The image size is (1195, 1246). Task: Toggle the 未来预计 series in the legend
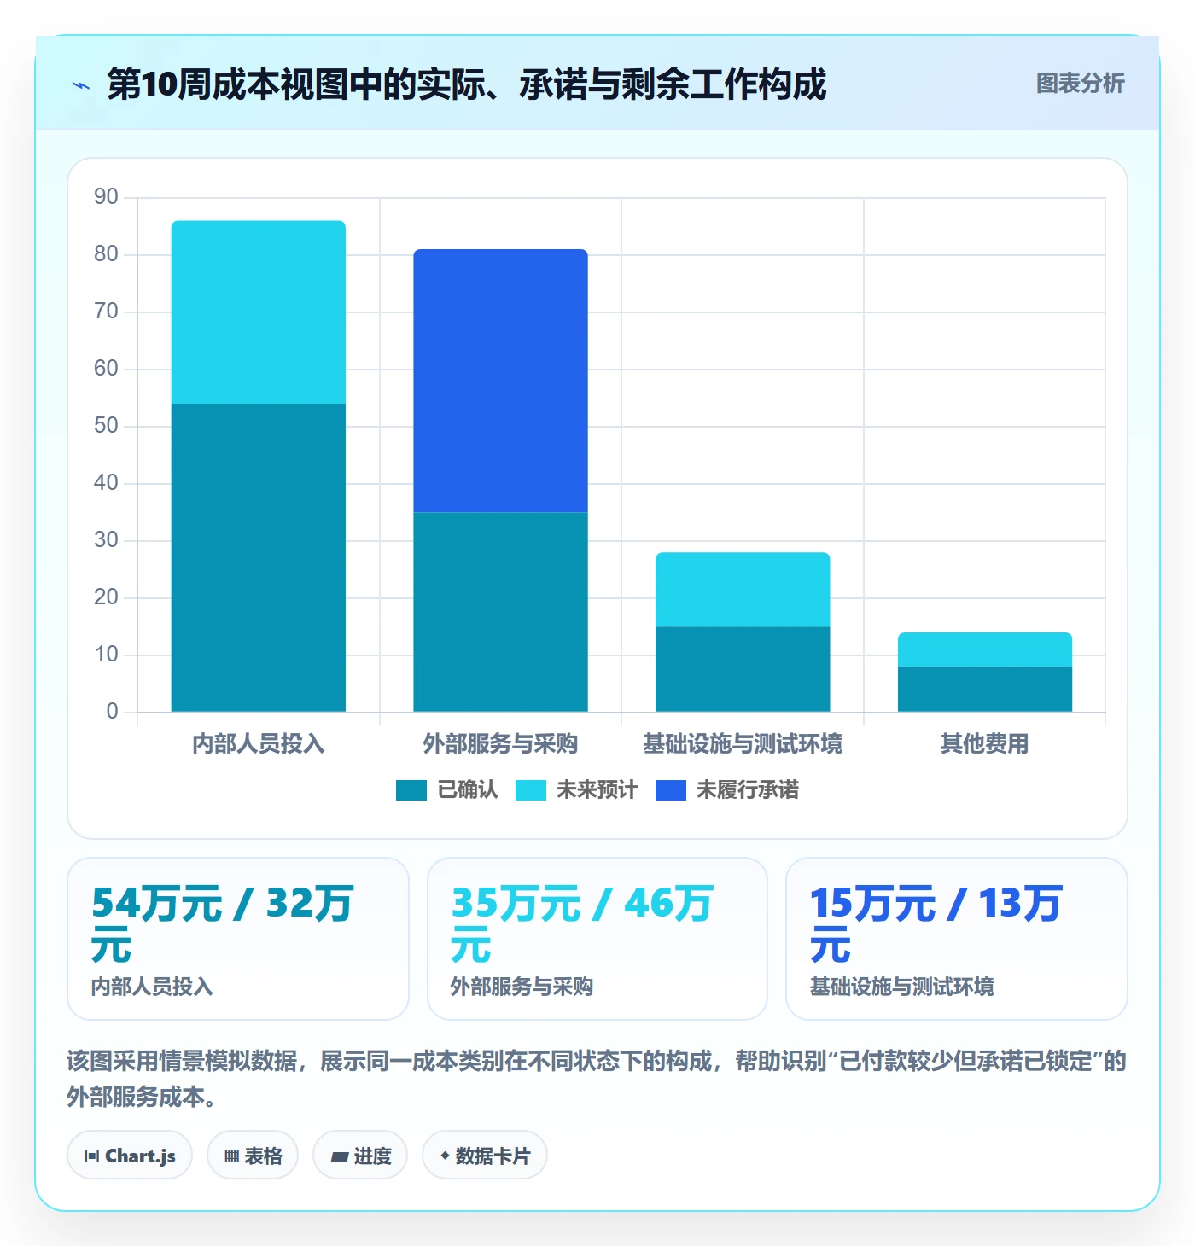pyautogui.click(x=576, y=790)
